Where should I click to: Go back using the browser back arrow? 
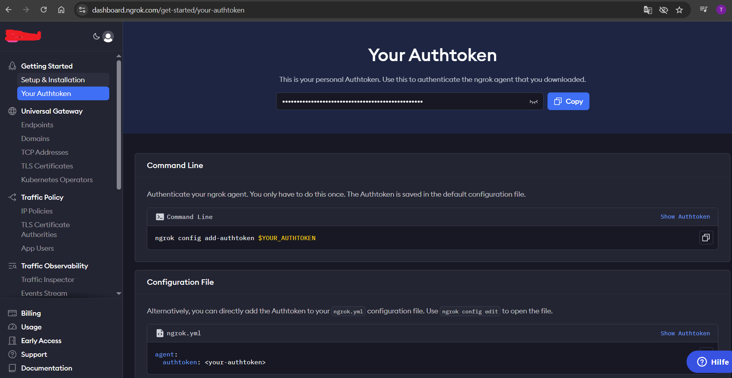[x=9, y=10]
